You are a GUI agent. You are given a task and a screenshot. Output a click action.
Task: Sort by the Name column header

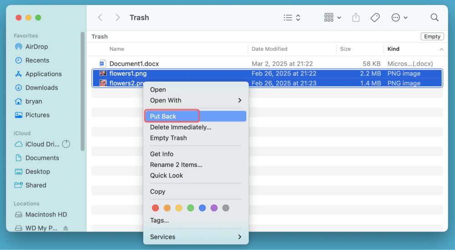(116, 49)
